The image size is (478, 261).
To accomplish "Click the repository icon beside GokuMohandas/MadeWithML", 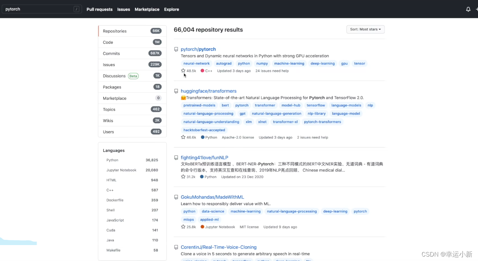I will [176, 197].
